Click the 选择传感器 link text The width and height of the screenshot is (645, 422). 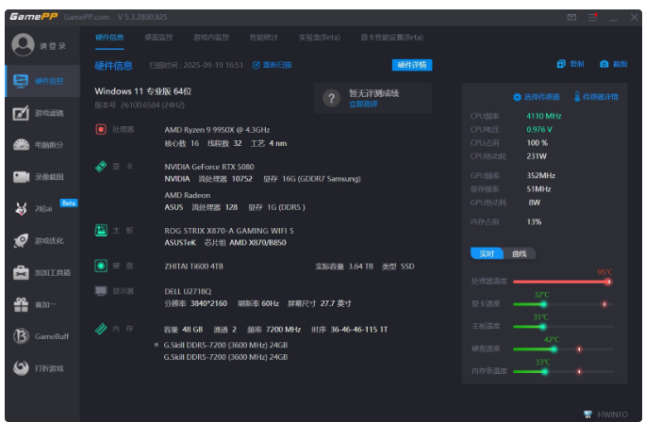tap(542, 97)
